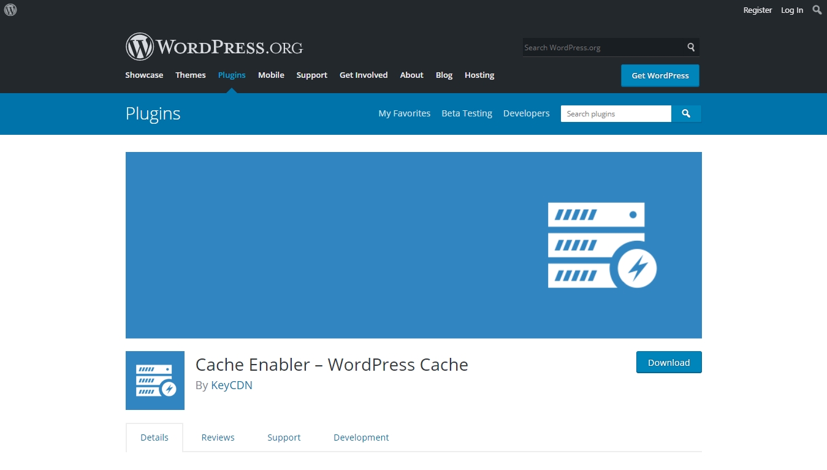Viewport: 827px width, 470px height.
Task: Open Beta Testing link
Action: coord(467,113)
